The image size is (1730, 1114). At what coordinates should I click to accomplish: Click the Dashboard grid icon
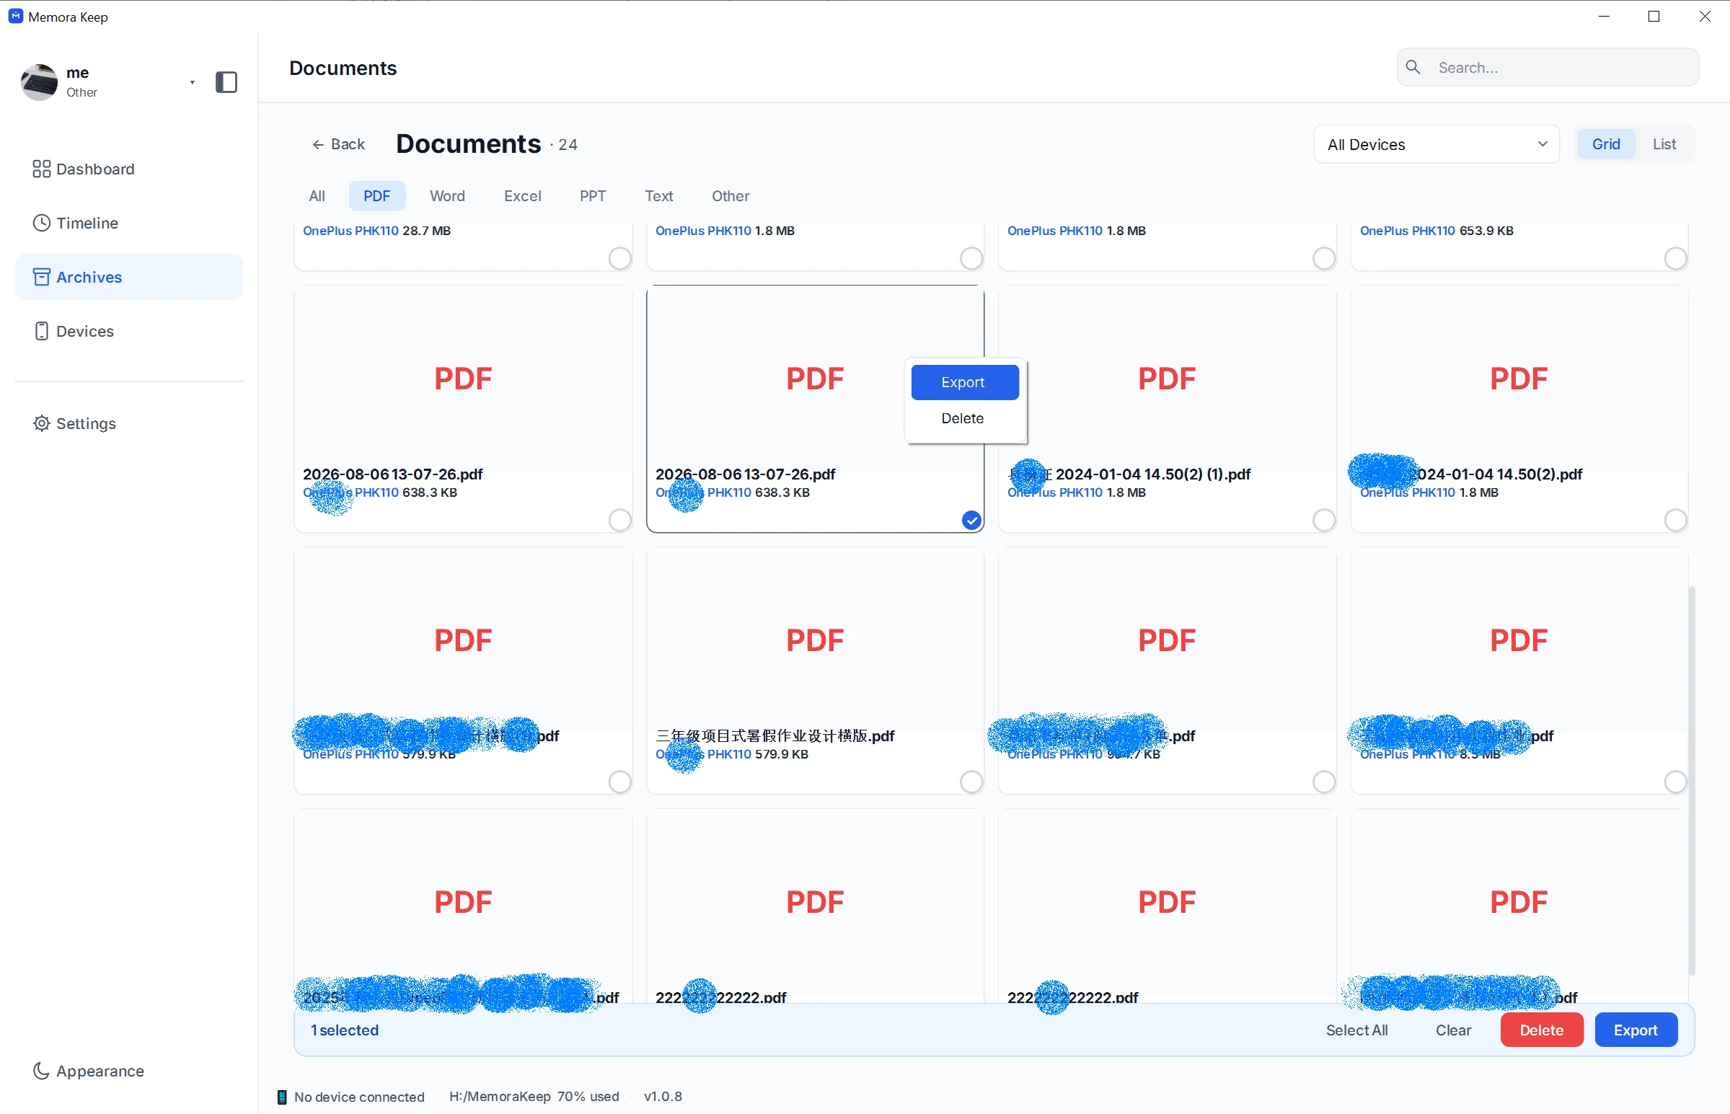tap(41, 169)
